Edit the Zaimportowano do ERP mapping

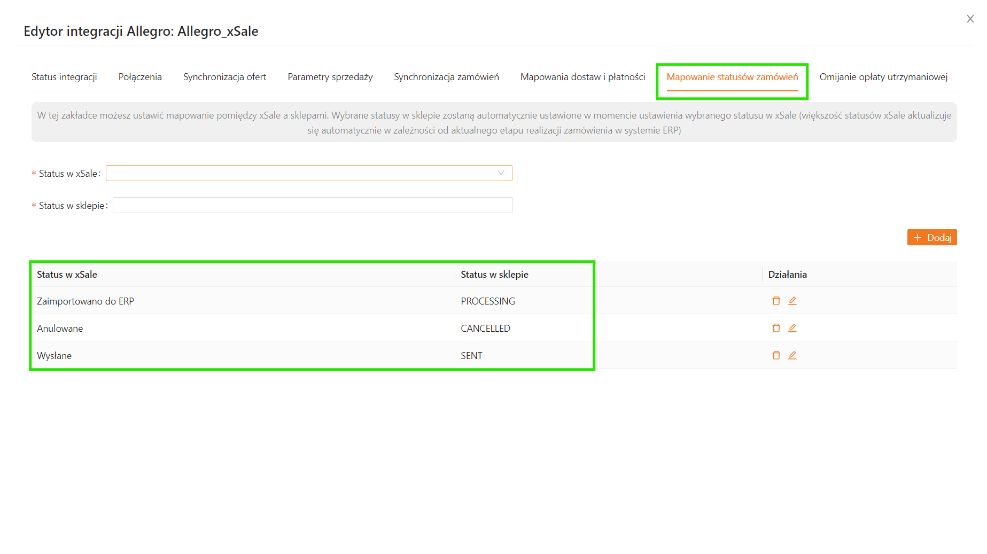792,301
